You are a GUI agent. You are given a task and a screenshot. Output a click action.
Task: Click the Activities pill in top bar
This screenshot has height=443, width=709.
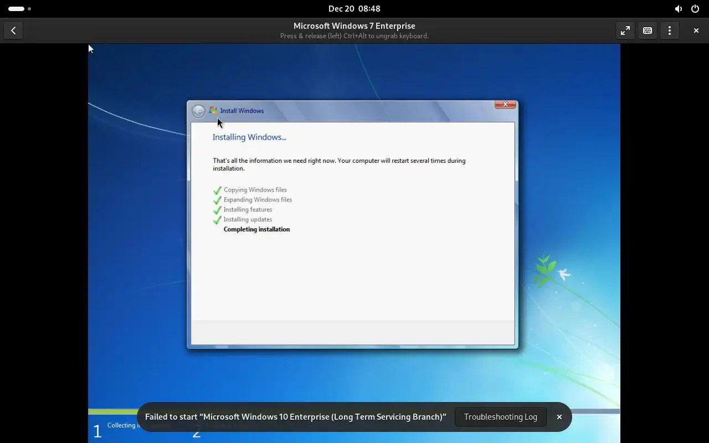(x=20, y=9)
